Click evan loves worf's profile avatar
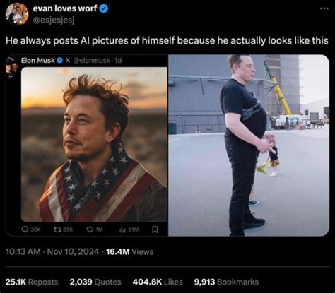Viewport: 335px width, 293px height. [x=17, y=13]
